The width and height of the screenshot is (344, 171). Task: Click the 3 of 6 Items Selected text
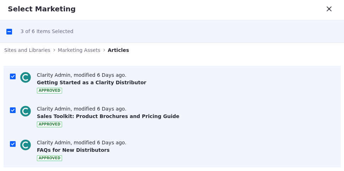pos(47,31)
